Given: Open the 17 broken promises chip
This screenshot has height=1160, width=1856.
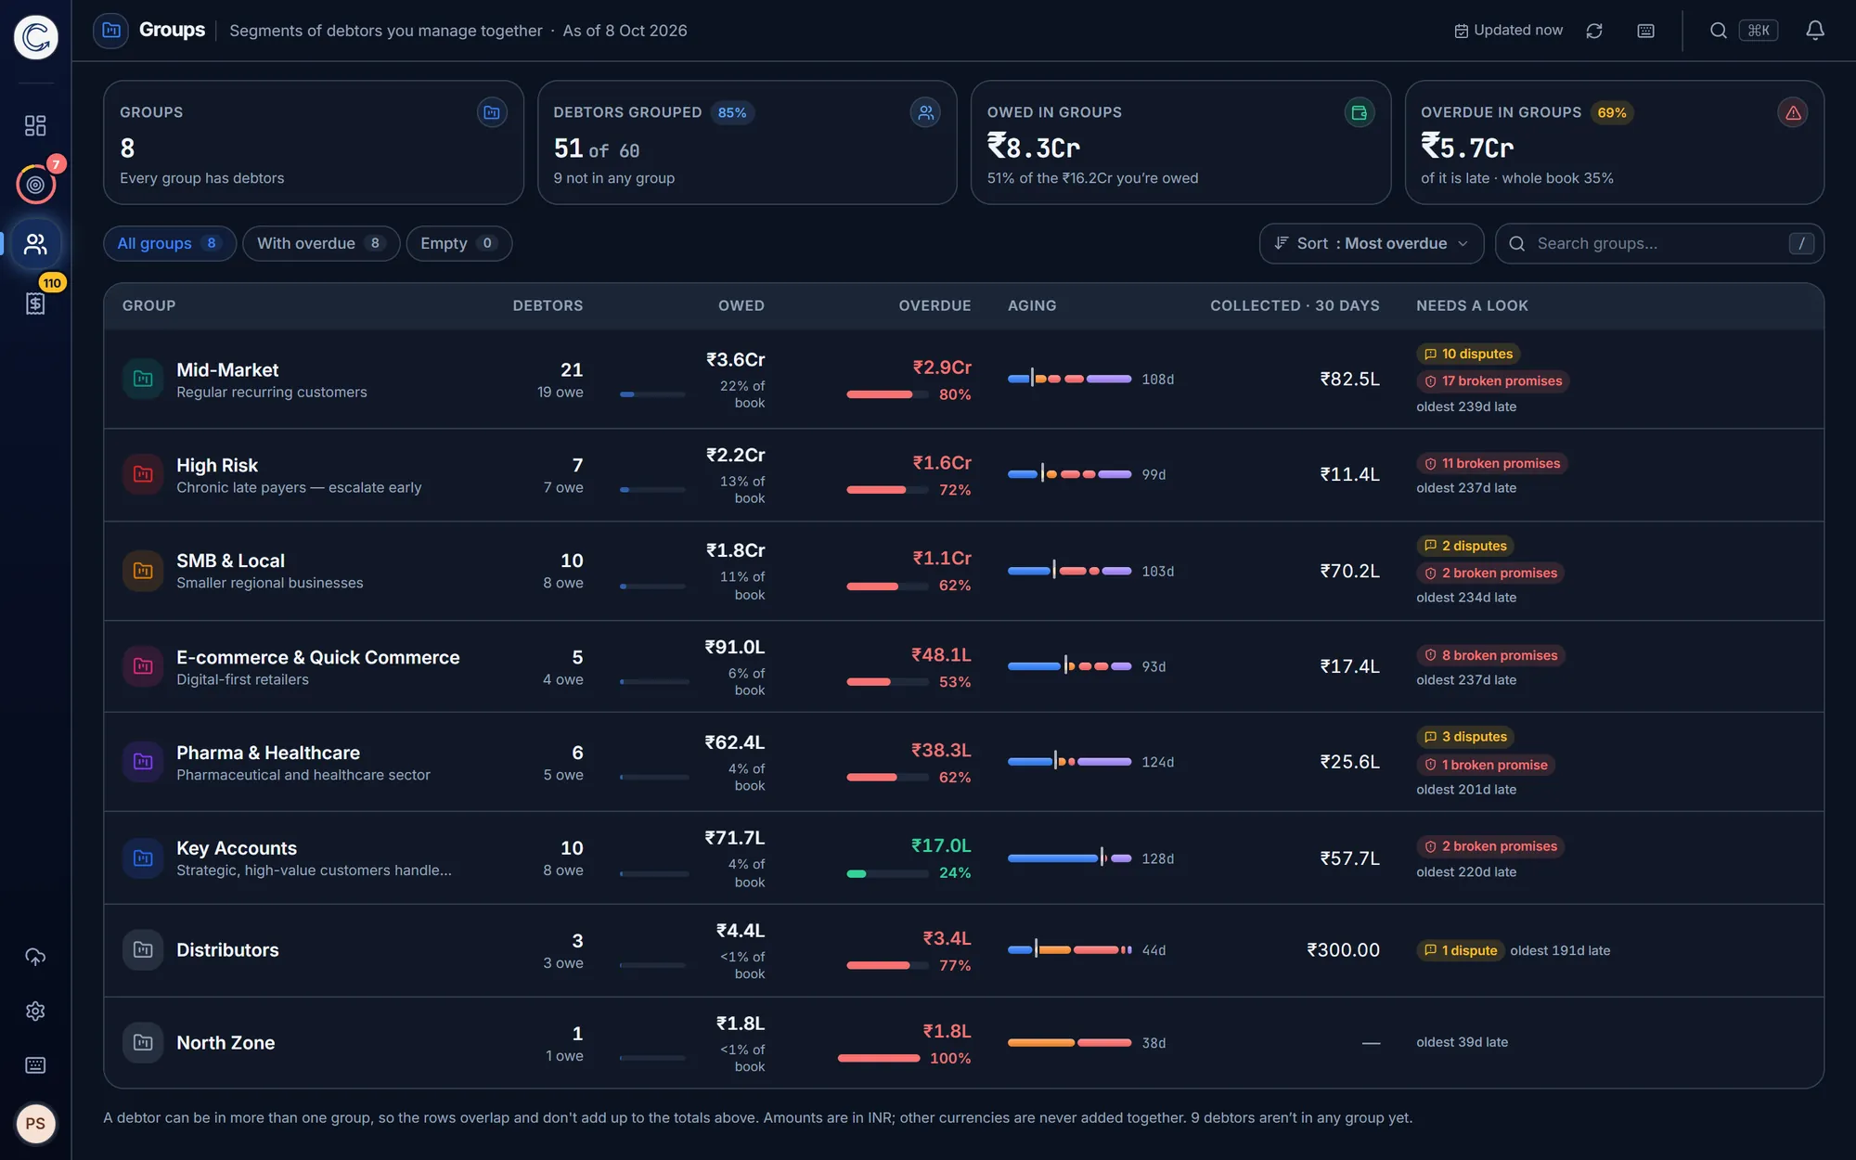Looking at the screenshot, I should 1492,380.
